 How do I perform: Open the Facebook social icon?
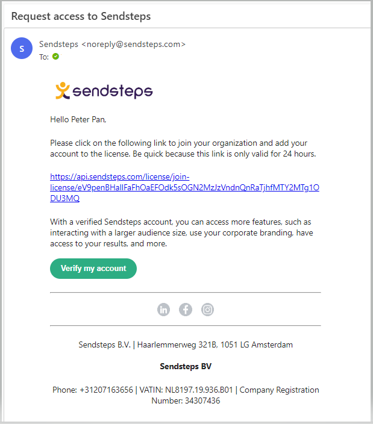186,310
